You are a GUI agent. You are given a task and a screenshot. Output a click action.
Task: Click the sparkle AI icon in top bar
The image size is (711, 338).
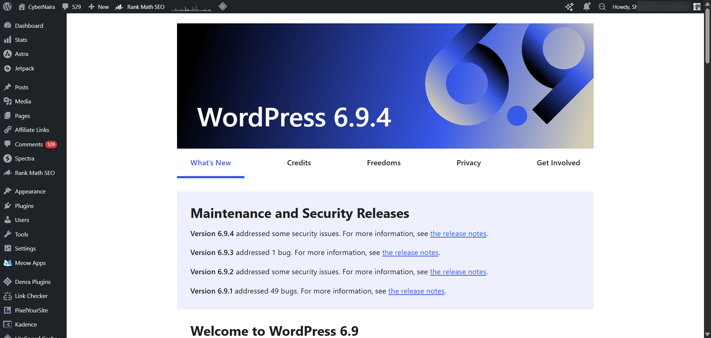click(x=569, y=7)
